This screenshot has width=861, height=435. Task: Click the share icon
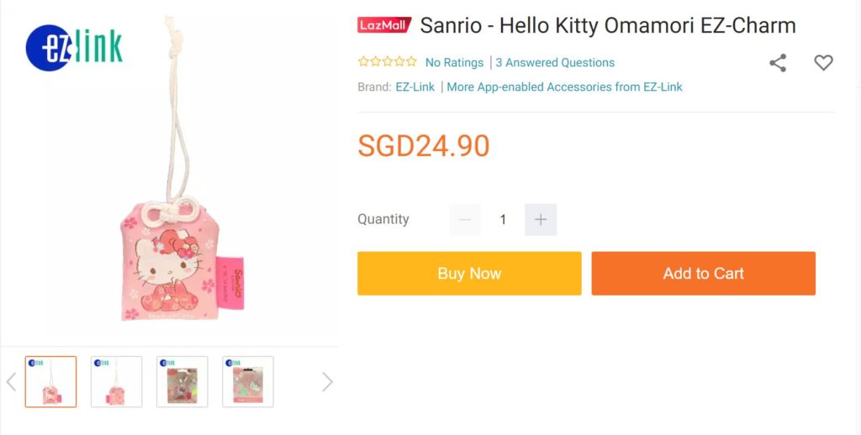pyautogui.click(x=778, y=63)
